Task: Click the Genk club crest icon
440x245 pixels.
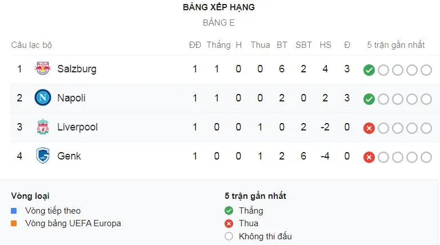Action: tap(42, 156)
